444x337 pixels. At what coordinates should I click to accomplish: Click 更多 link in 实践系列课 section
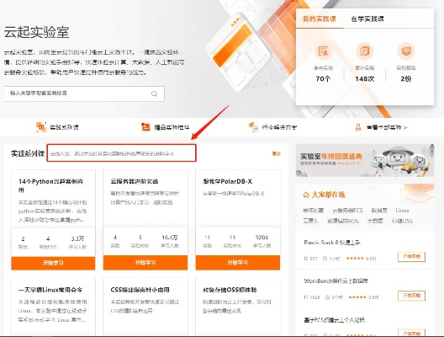click(x=277, y=153)
